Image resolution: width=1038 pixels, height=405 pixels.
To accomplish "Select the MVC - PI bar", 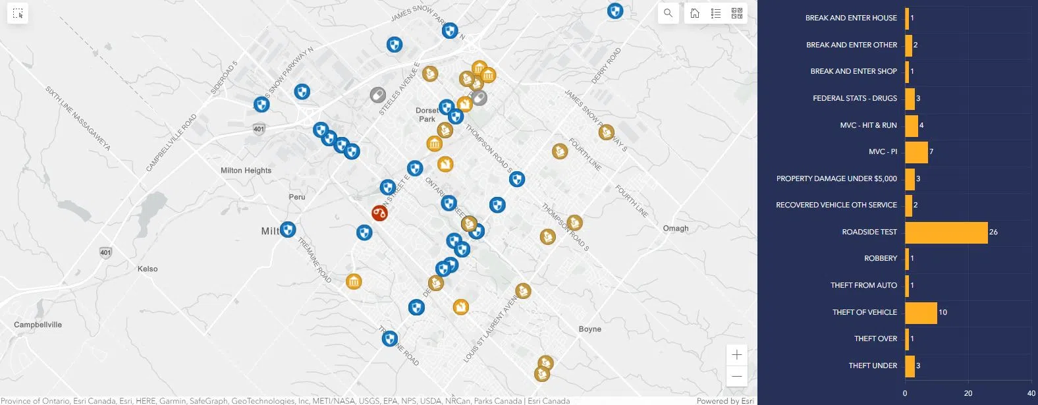I will [x=916, y=152].
